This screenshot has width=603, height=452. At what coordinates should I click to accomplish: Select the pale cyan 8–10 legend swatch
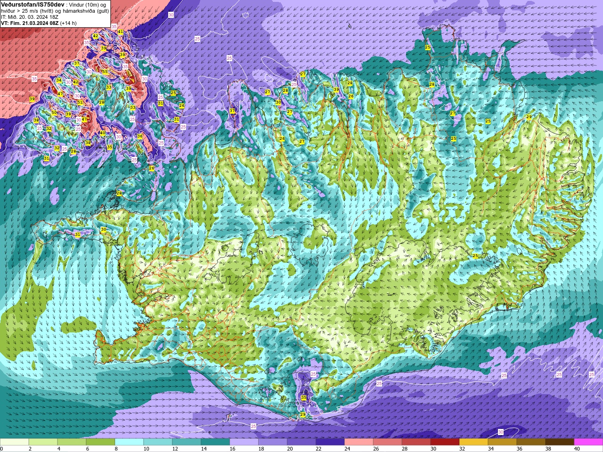[130, 442]
